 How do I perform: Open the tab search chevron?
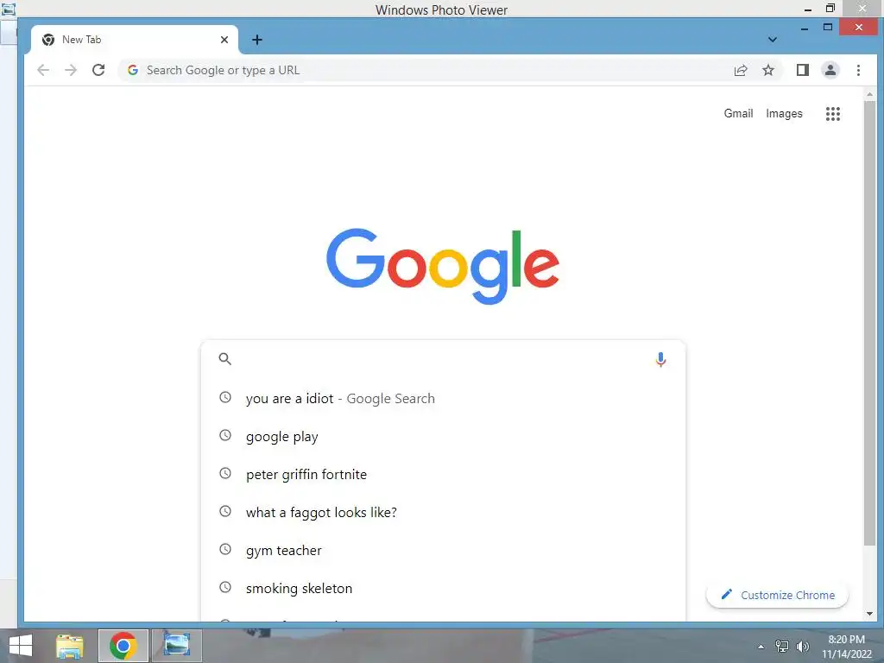click(x=773, y=40)
